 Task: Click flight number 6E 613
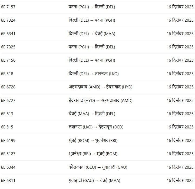coord(7,114)
